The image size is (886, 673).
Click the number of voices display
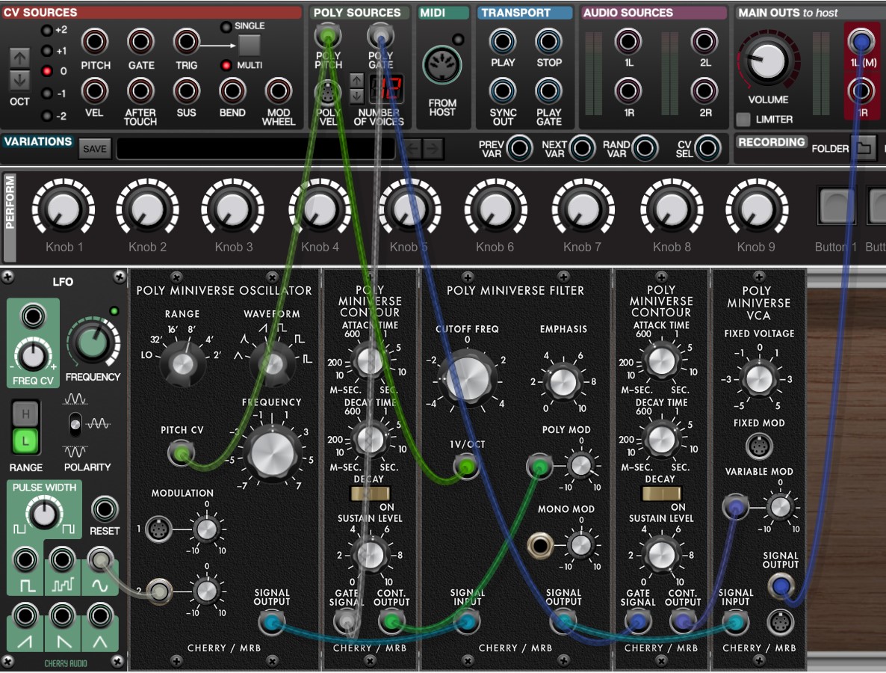click(x=386, y=87)
